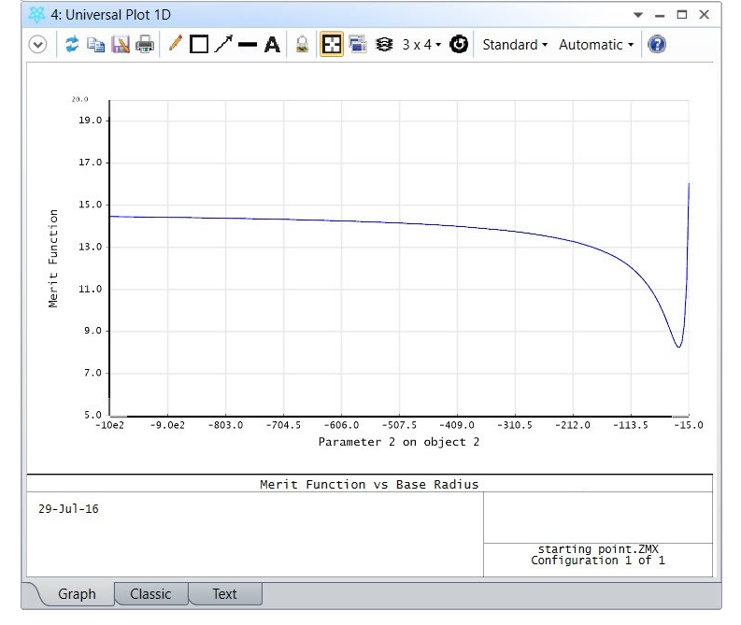Select the text annotation 'A' tool
741x625 pixels.
pos(272,45)
